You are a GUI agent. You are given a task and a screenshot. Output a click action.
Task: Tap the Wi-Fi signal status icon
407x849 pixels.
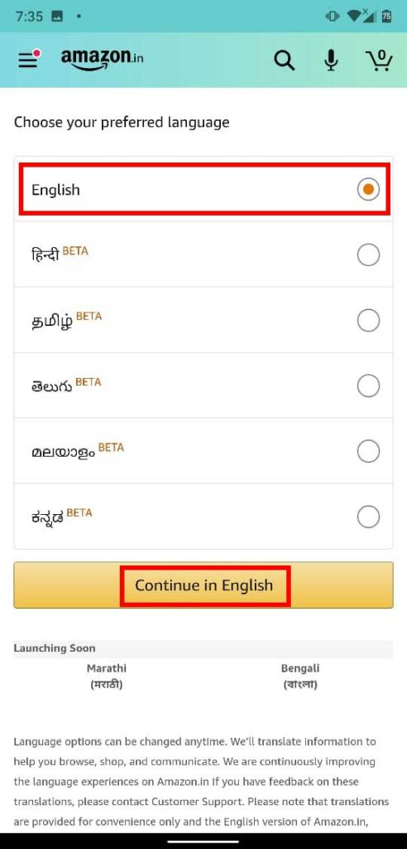[353, 17]
